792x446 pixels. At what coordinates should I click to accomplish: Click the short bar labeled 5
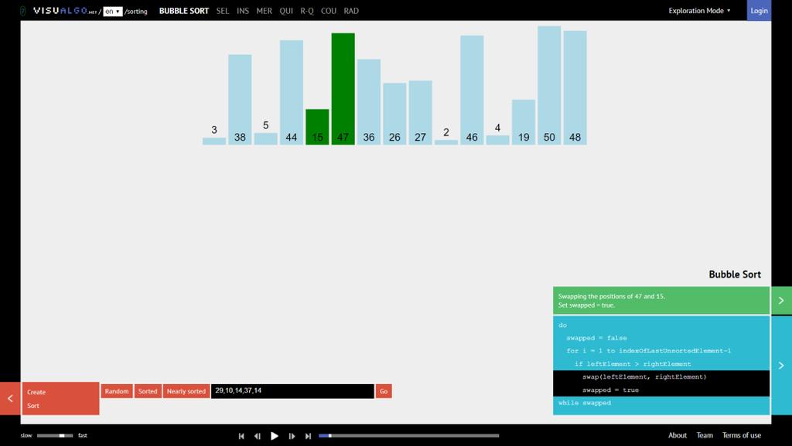(x=266, y=138)
